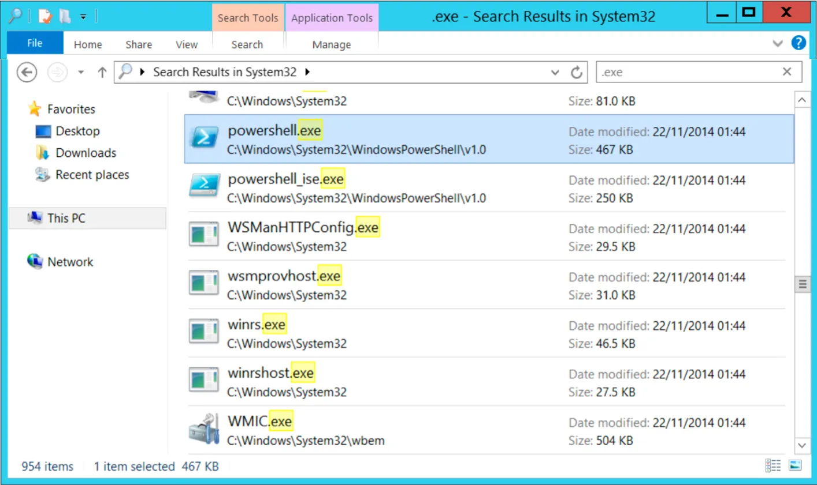Click the 954 items status text

47,467
